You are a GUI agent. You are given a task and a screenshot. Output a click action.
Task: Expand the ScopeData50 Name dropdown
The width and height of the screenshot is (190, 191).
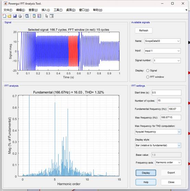coord(162,41)
